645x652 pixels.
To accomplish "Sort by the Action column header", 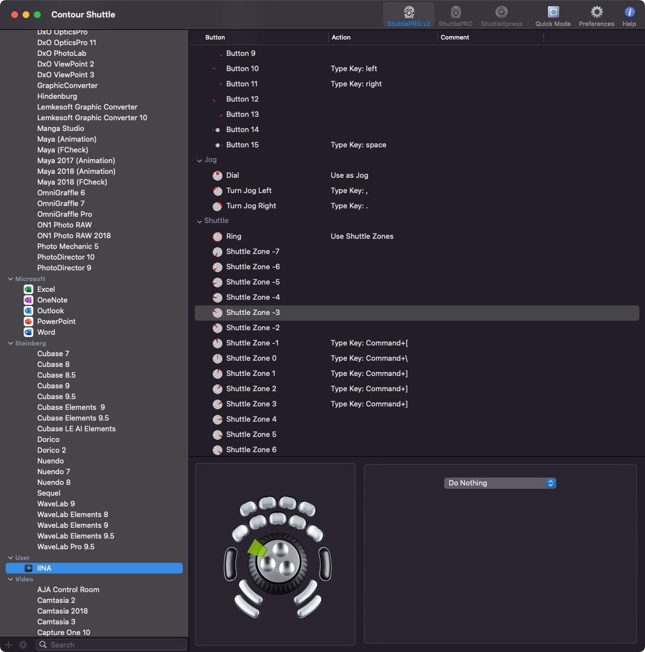I will pos(341,37).
